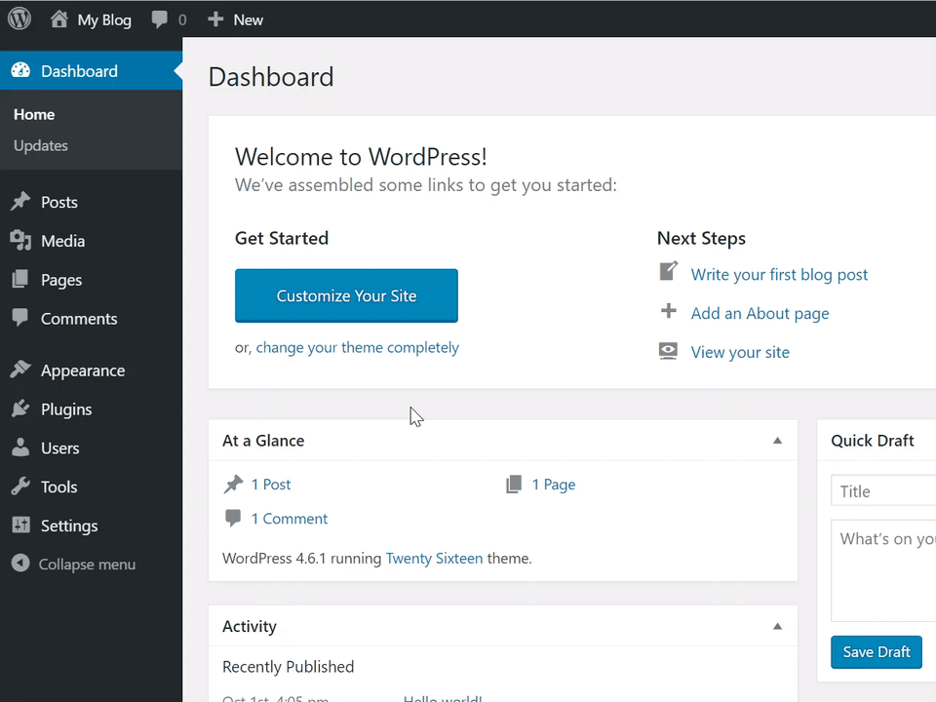936x702 pixels.
Task: Go to the Media menu
Action: click(x=62, y=241)
